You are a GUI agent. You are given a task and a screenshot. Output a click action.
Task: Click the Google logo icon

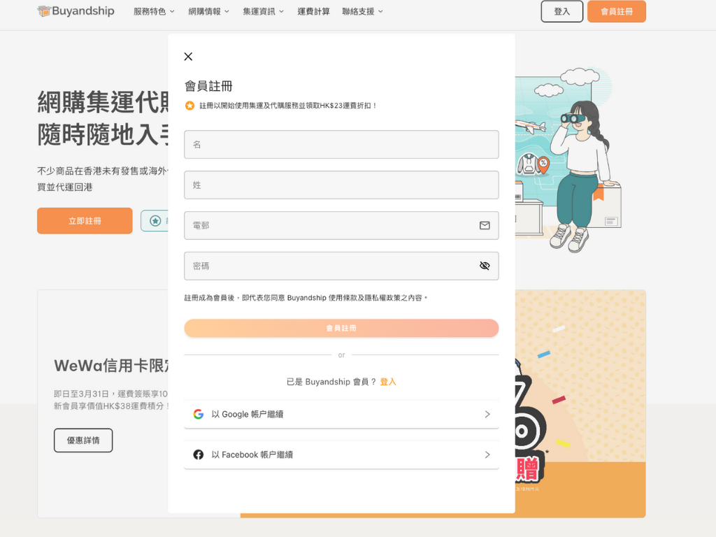(199, 414)
